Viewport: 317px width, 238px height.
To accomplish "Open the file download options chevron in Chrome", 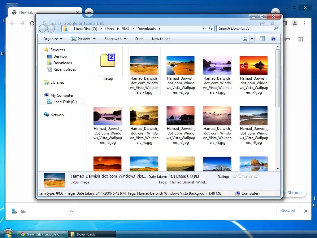I will coord(72,211).
